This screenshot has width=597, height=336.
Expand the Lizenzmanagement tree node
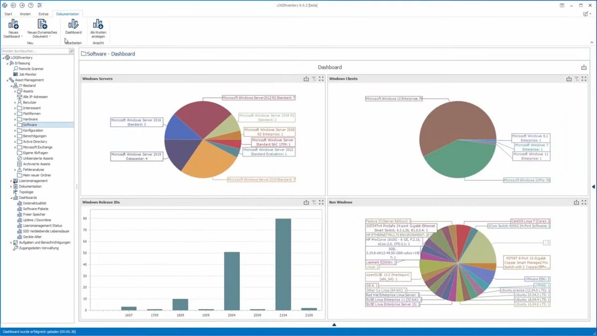pyautogui.click(x=11, y=181)
